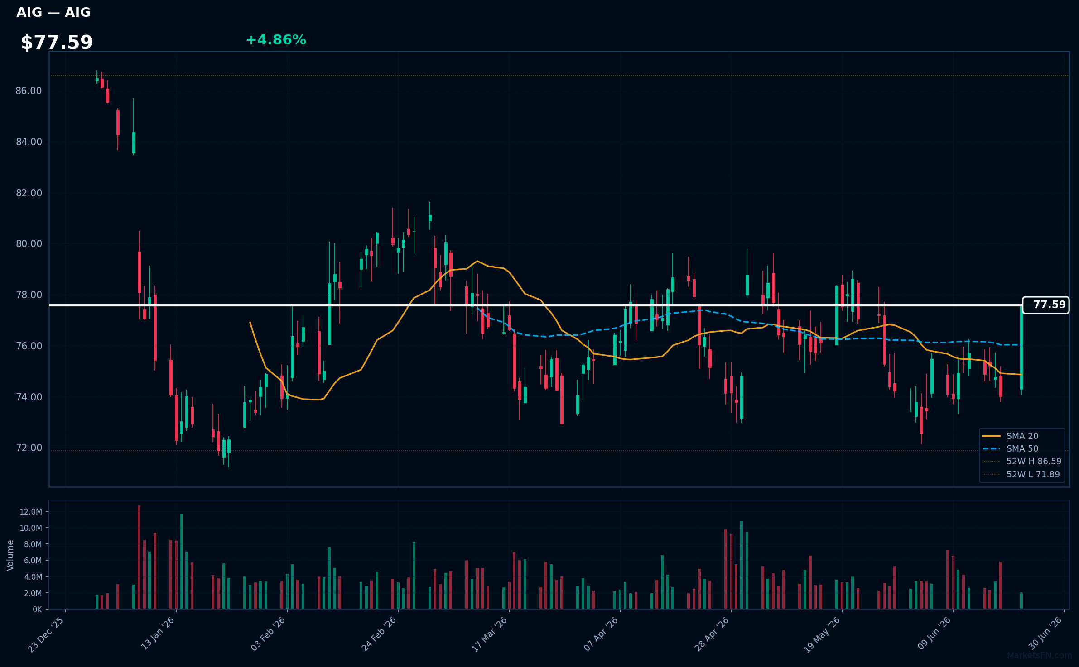Image resolution: width=1079 pixels, height=667 pixels.
Task: Click the 03 Feb '26 date label
Action: [268, 634]
